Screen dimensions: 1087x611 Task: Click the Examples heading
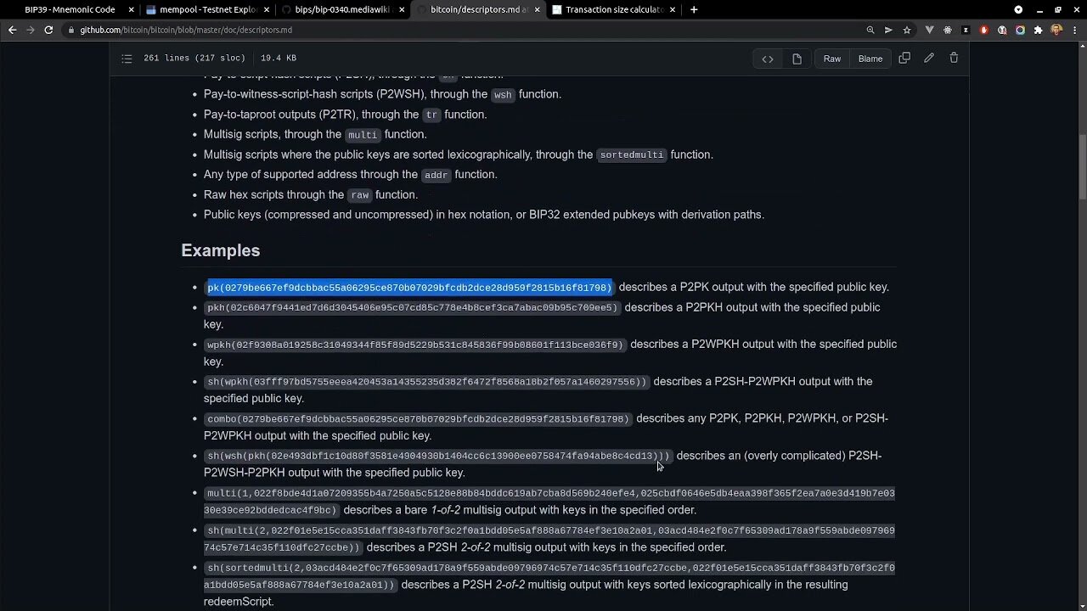(x=220, y=250)
